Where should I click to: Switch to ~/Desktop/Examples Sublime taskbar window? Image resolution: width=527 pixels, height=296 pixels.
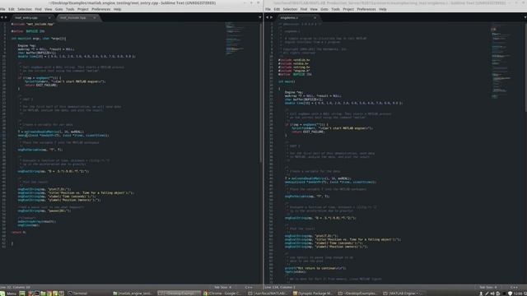tap(180, 294)
